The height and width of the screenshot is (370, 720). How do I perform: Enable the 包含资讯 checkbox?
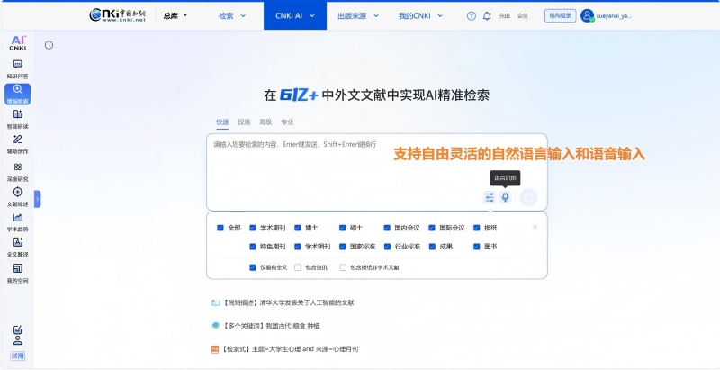point(298,267)
